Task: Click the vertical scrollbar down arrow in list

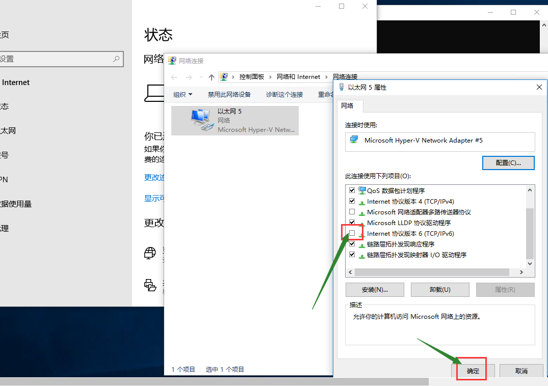Action: (530, 264)
